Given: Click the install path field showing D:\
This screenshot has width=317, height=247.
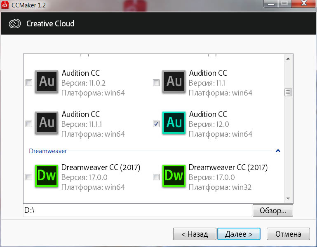Looking at the screenshot, I should point(137,210).
